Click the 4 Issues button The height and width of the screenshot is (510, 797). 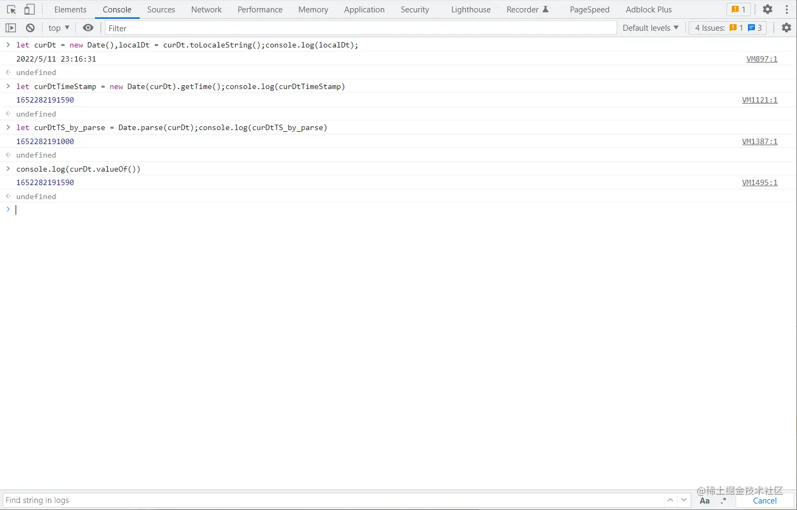pyautogui.click(x=727, y=28)
